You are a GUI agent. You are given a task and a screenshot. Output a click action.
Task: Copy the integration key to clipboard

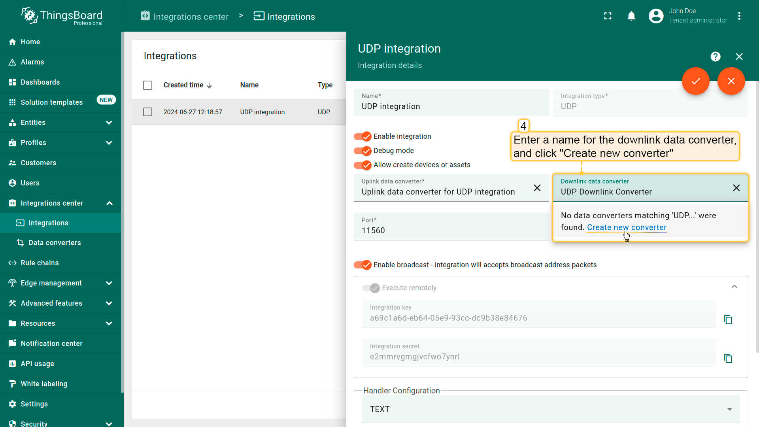click(x=728, y=319)
